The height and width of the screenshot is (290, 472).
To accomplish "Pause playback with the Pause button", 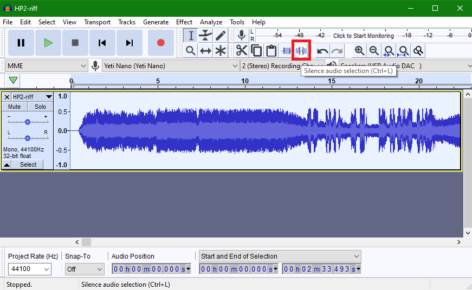I will pyautogui.click(x=21, y=43).
